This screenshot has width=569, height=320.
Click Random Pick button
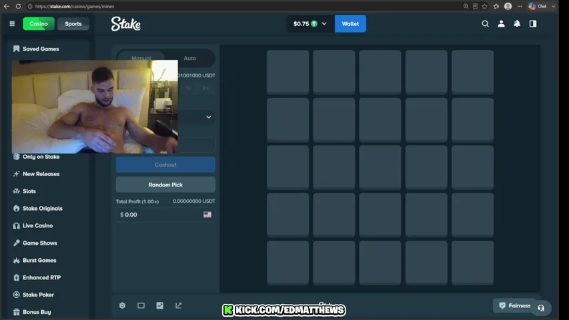[165, 185]
